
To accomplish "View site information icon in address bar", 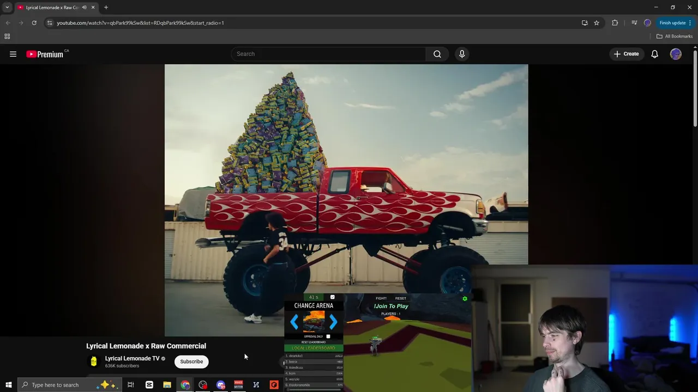I will 50,23.
